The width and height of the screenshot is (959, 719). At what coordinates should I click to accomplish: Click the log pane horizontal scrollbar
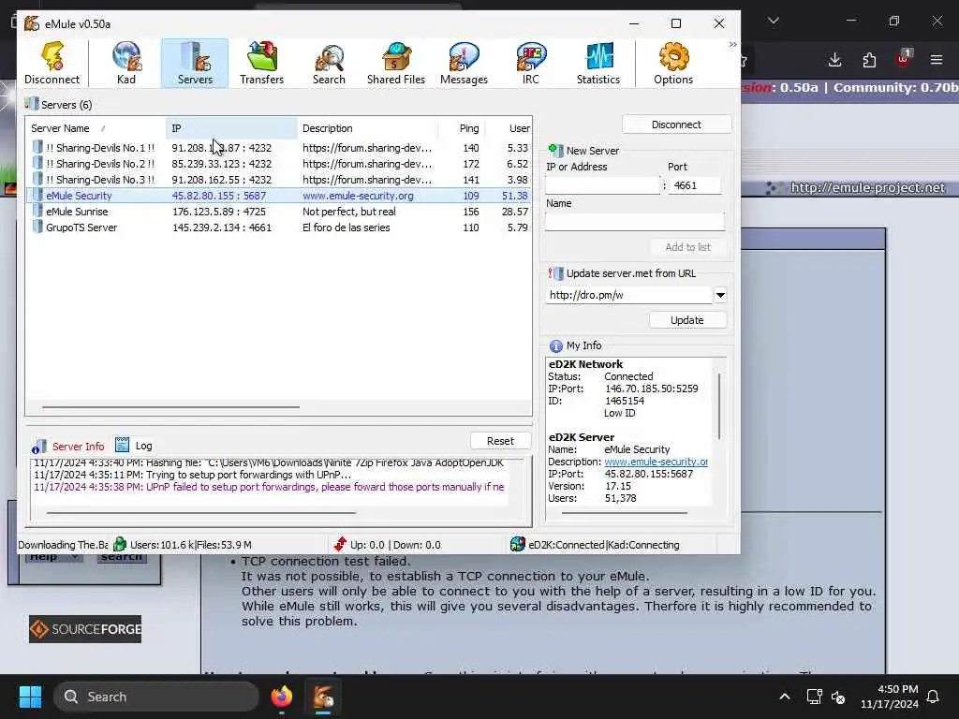pos(201,513)
